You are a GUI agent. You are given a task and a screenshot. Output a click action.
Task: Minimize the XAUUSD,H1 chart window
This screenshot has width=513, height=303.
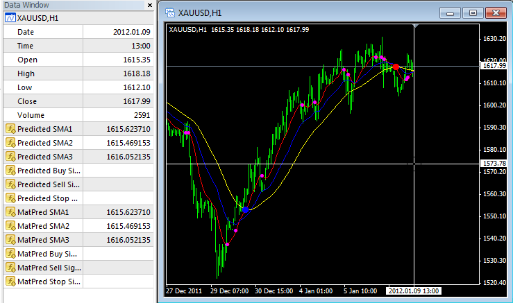click(451, 13)
